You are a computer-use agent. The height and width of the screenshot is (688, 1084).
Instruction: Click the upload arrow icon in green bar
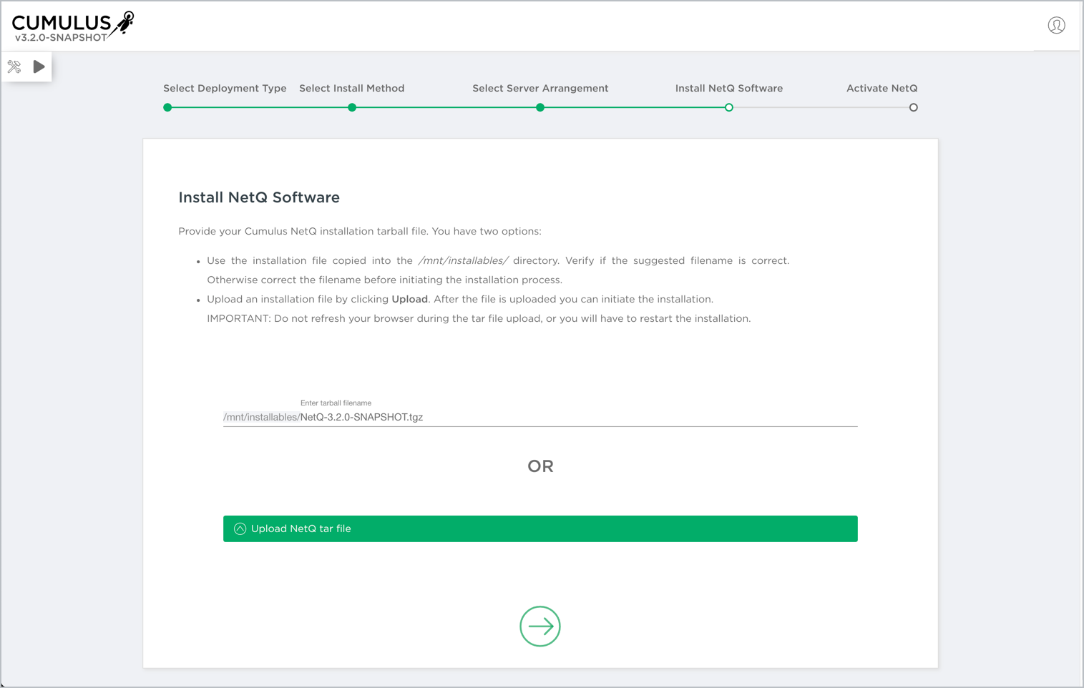pos(240,529)
